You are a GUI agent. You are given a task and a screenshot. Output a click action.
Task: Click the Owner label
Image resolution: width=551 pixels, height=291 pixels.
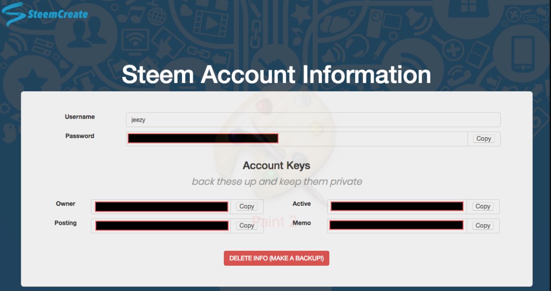coord(65,204)
